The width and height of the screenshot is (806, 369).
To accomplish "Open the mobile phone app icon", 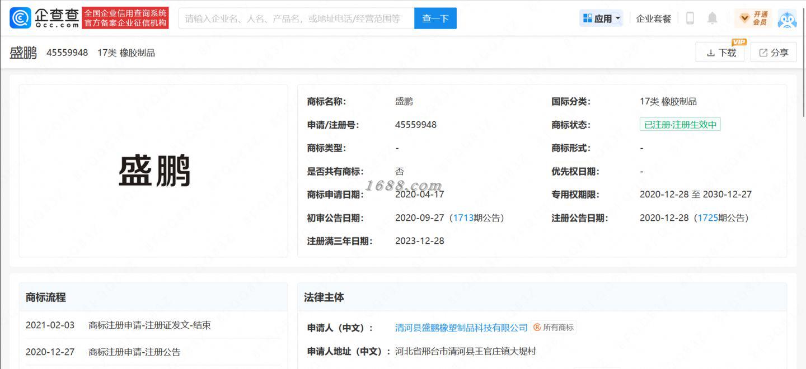I will [x=690, y=18].
